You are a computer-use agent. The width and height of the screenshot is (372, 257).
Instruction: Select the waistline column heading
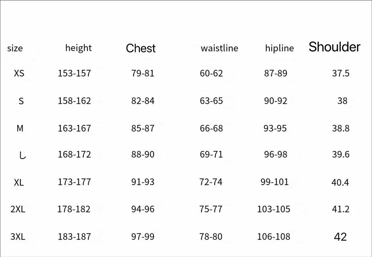pos(219,48)
